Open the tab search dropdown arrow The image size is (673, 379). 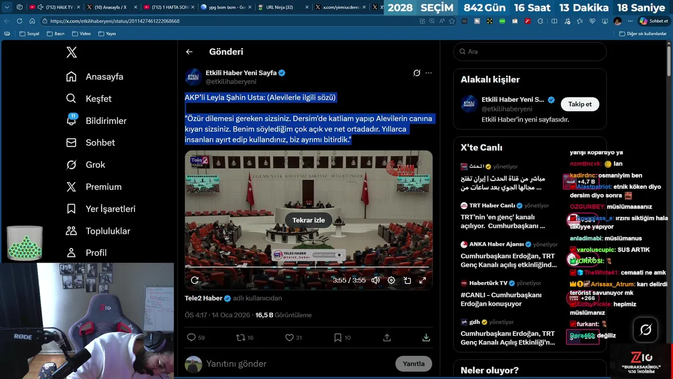pyautogui.click(x=7, y=7)
